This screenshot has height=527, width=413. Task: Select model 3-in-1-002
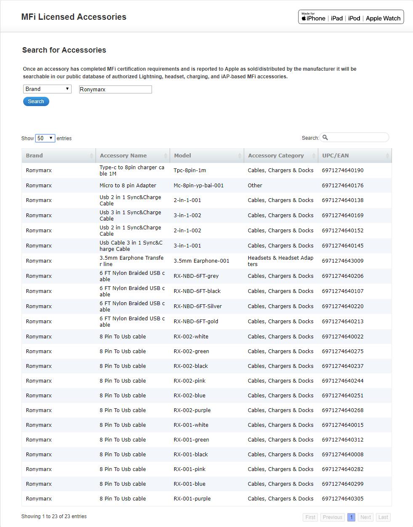pyautogui.click(x=187, y=216)
